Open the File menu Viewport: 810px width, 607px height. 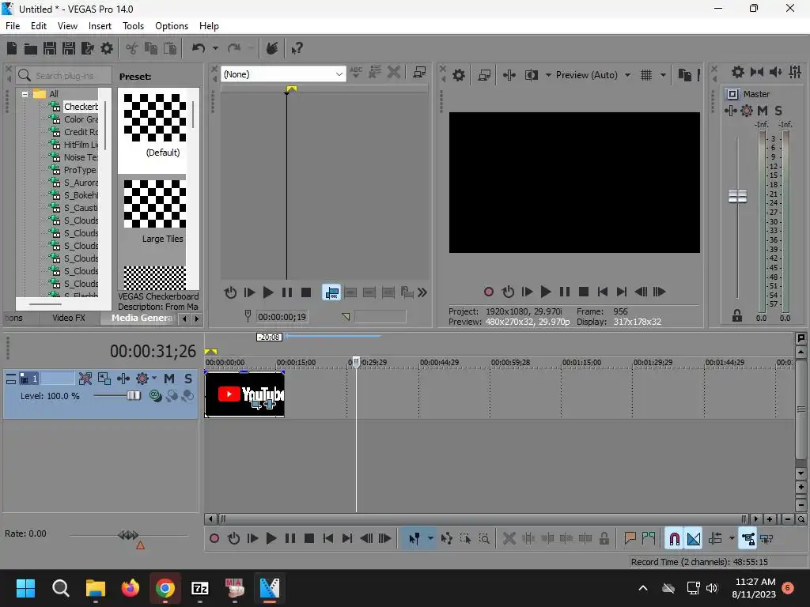pos(13,26)
